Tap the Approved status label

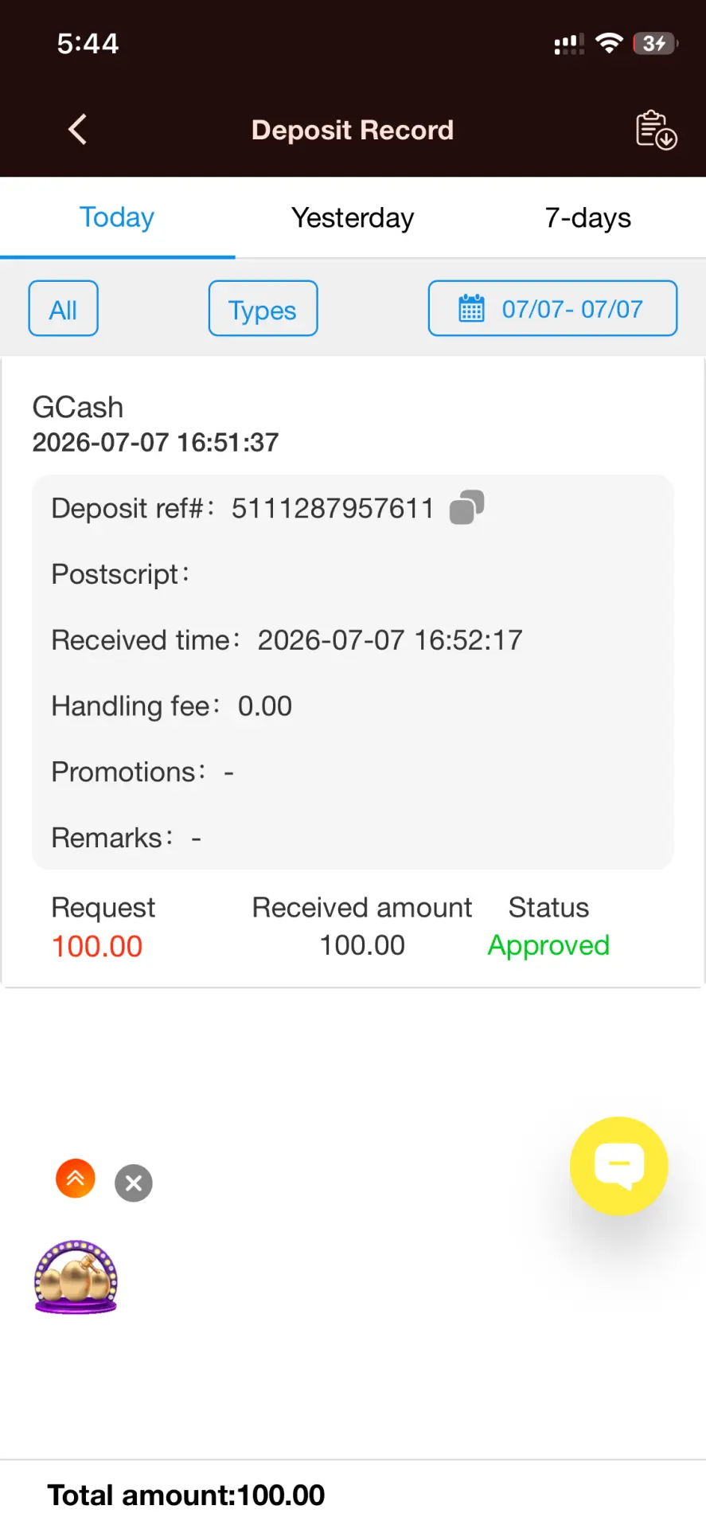pos(548,945)
